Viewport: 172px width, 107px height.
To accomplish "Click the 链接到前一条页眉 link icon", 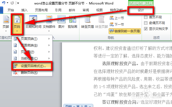I will (x=112, y=31).
